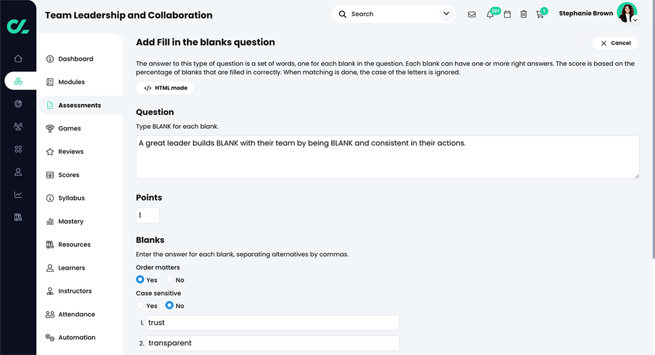The width and height of the screenshot is (655, 355).
Task: Open the library books icon in rail
Action: [x=18, y=217]
